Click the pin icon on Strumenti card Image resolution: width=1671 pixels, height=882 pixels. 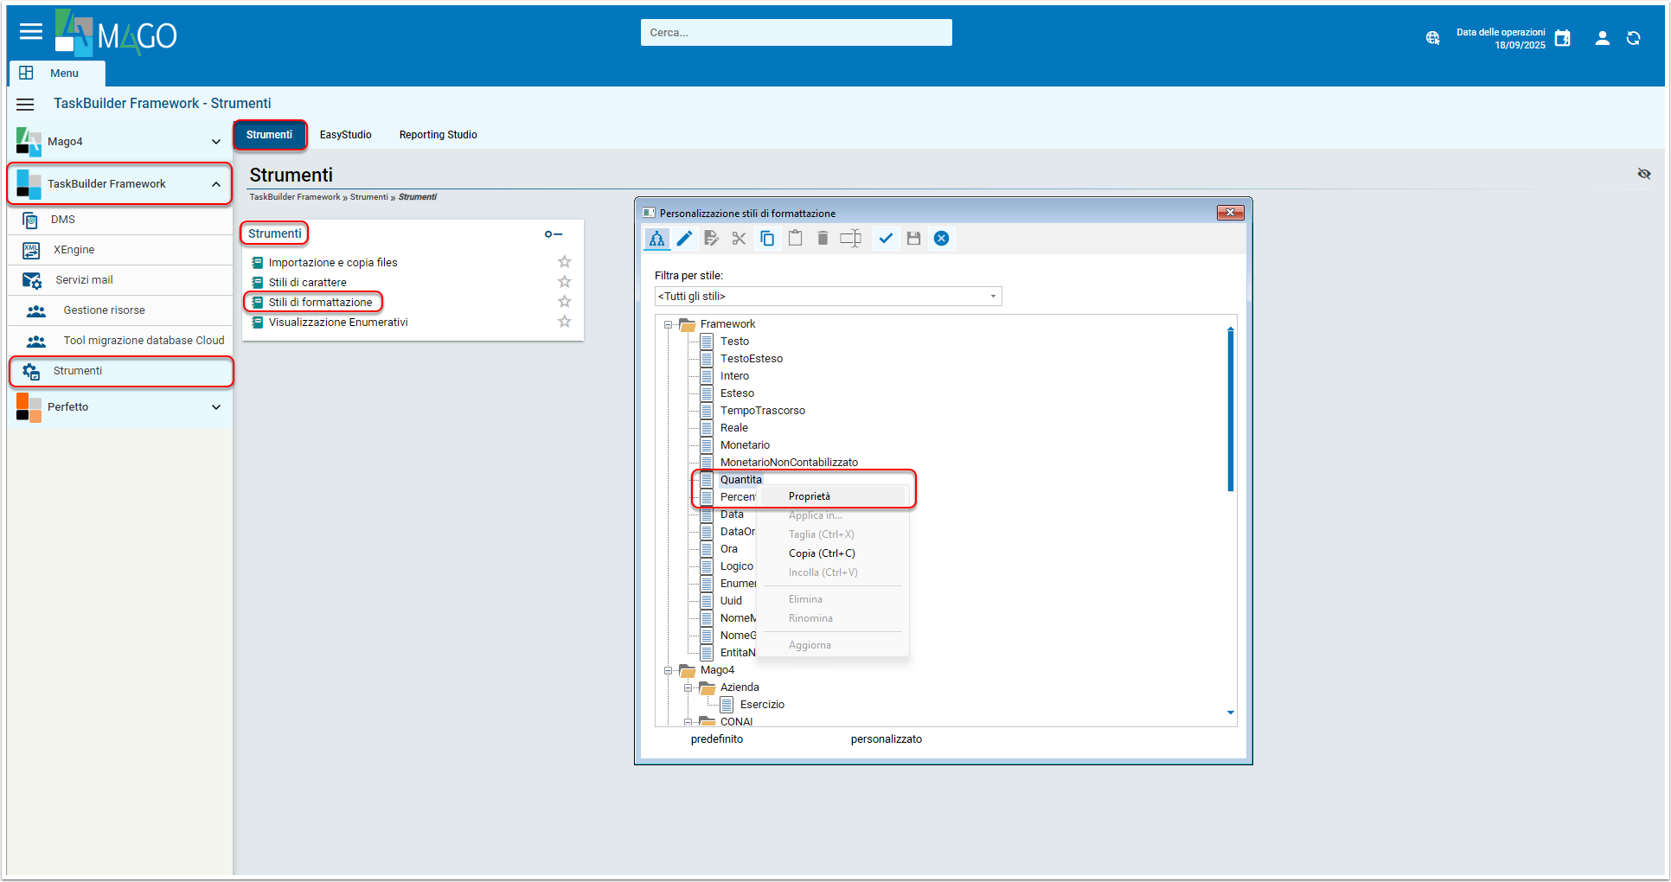pyautogui.click(x=554, y=234)
